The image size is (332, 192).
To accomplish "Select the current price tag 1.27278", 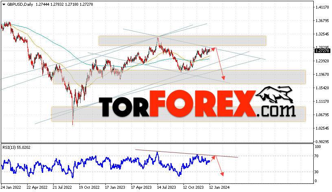I will point(322,51).
